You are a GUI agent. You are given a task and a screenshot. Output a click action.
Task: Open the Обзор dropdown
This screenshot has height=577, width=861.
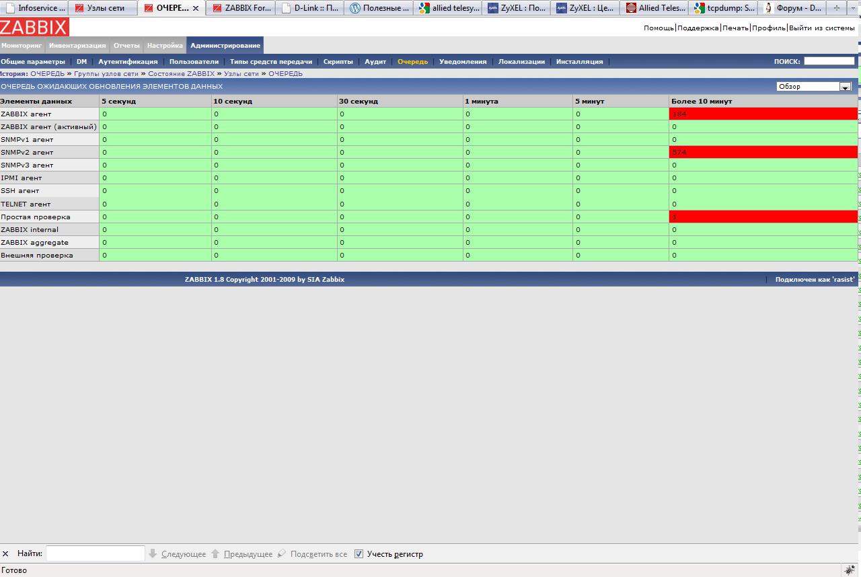pyautogui.click(x=814, y=87)
